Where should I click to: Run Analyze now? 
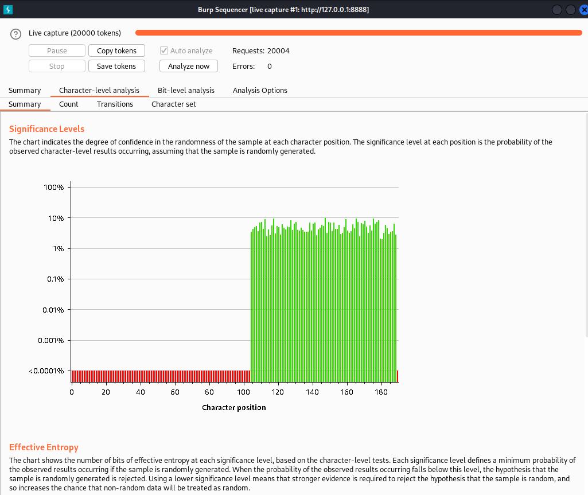189,66
